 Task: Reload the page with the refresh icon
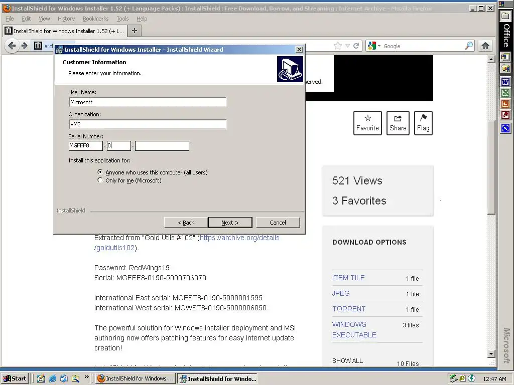(356, 46)
